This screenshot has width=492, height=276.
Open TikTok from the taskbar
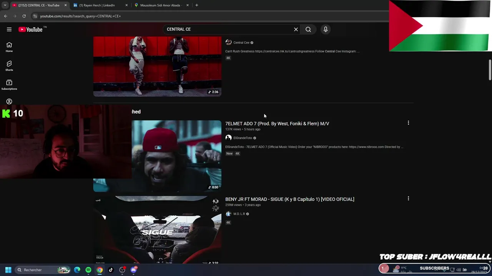click(x=111, y=270)
